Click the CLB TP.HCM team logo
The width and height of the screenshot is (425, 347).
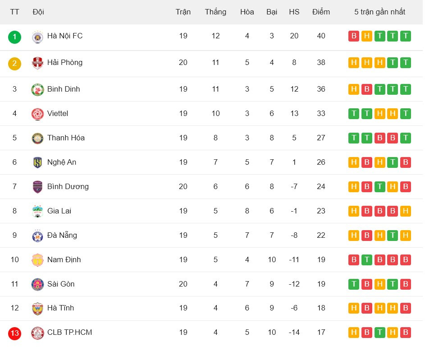click(37, 333)
